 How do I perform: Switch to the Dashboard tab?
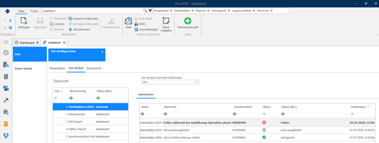coord(27,42)
